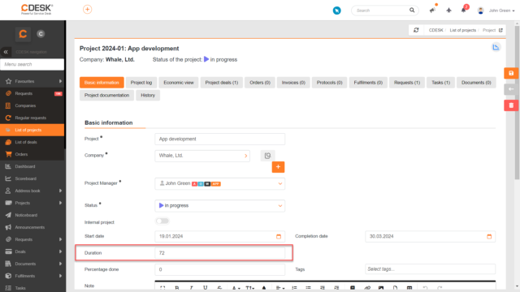Click the vertical page scrollbar
Viewport: 520px width, 292px height.
click(517, 103)
